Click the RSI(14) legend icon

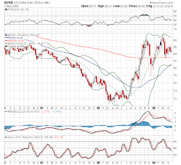point(6,9)
